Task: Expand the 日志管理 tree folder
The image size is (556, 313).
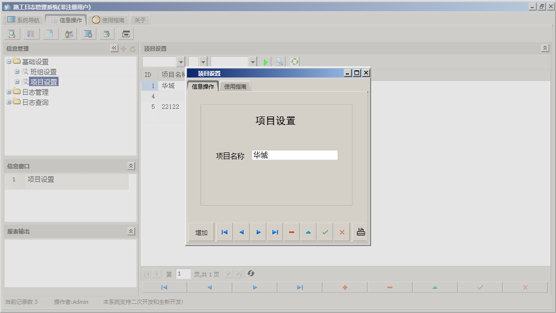Action: 8,92
